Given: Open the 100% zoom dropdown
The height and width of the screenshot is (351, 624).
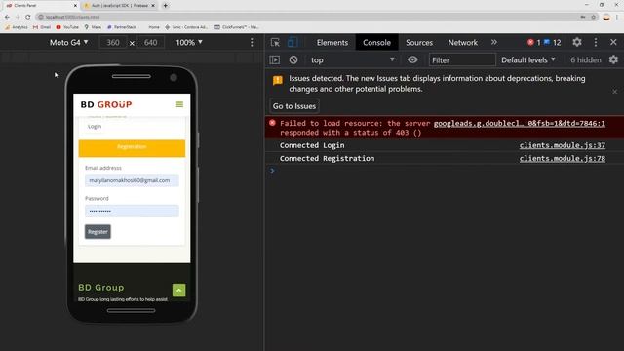Looking at the screenshot, I should [189, 42].
